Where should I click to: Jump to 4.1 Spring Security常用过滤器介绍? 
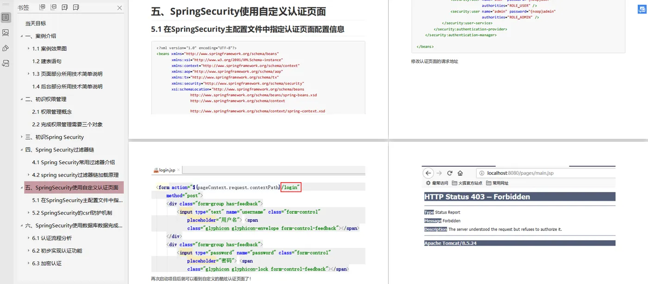click(x=73, y=162)
